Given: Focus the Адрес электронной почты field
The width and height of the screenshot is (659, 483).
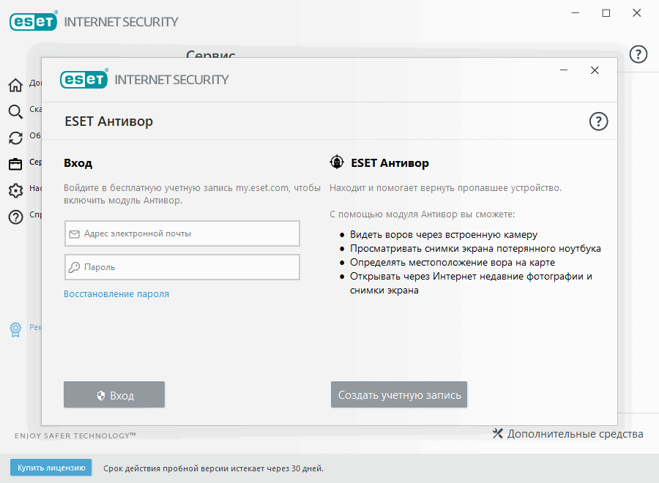Looking at the screenshot, I should [x=182, y=233].
